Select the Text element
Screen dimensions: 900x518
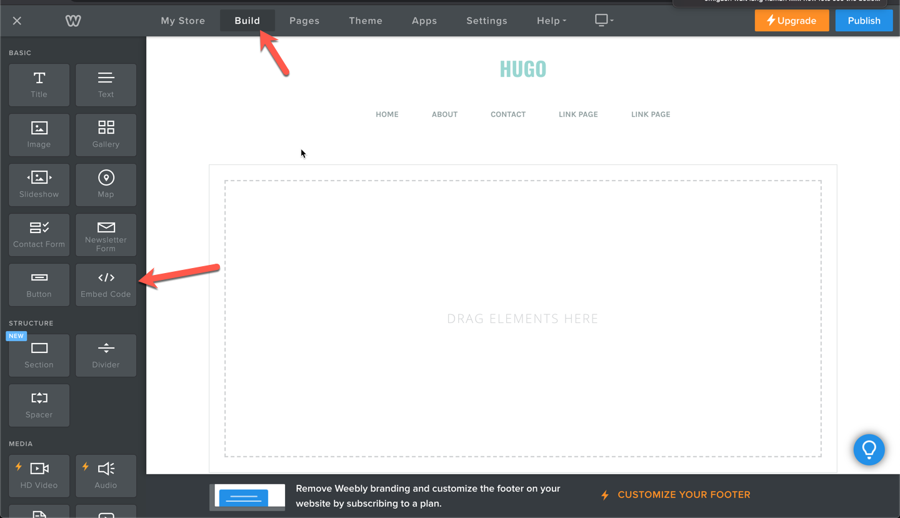106,85
